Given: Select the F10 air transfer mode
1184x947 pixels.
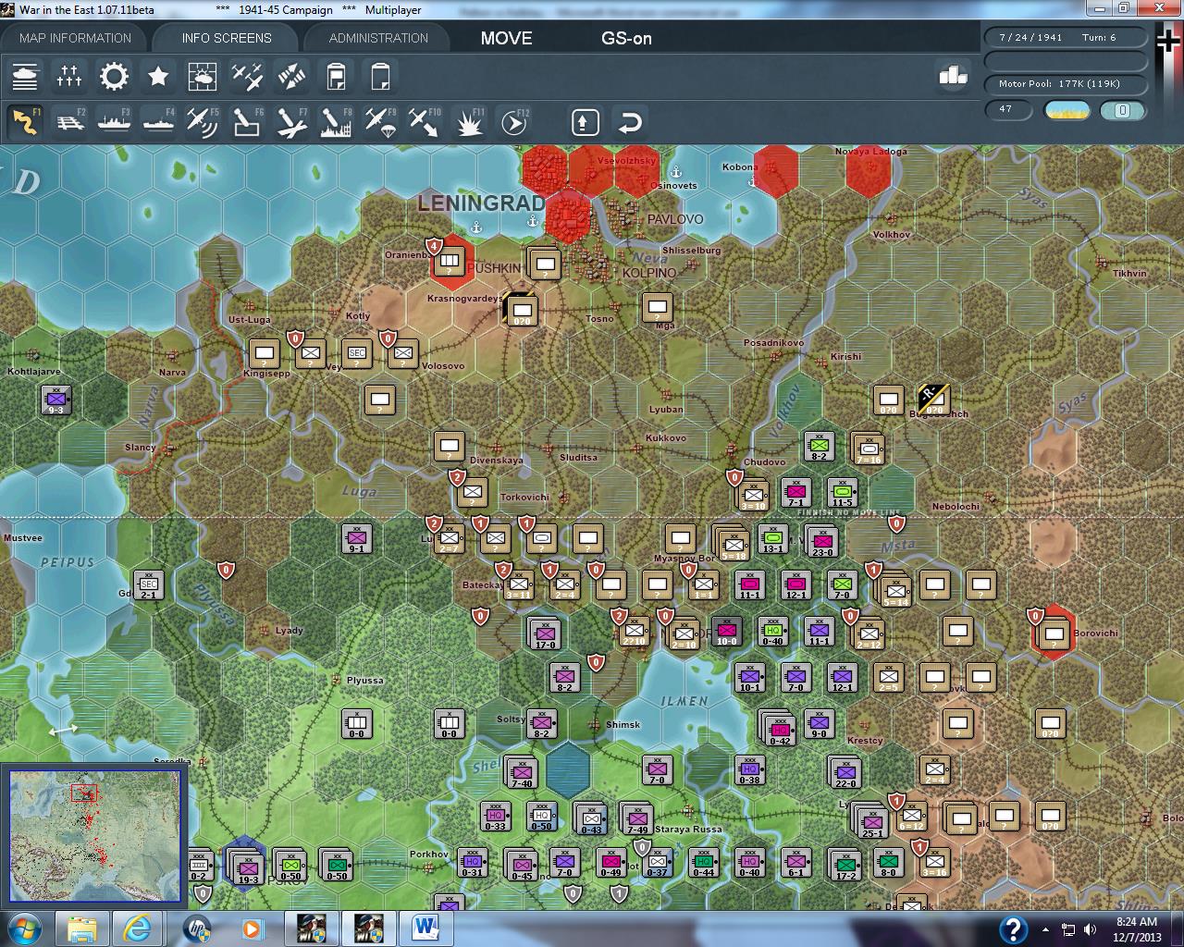Looking at the screenshot, I should coord(425,122).
